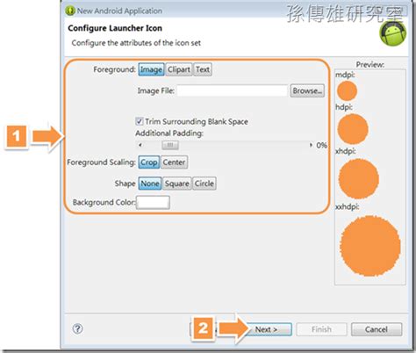This screenshot has width=416, height=353.
Task: Choose Center foreground scaling
Action: [x=174, y=162]
